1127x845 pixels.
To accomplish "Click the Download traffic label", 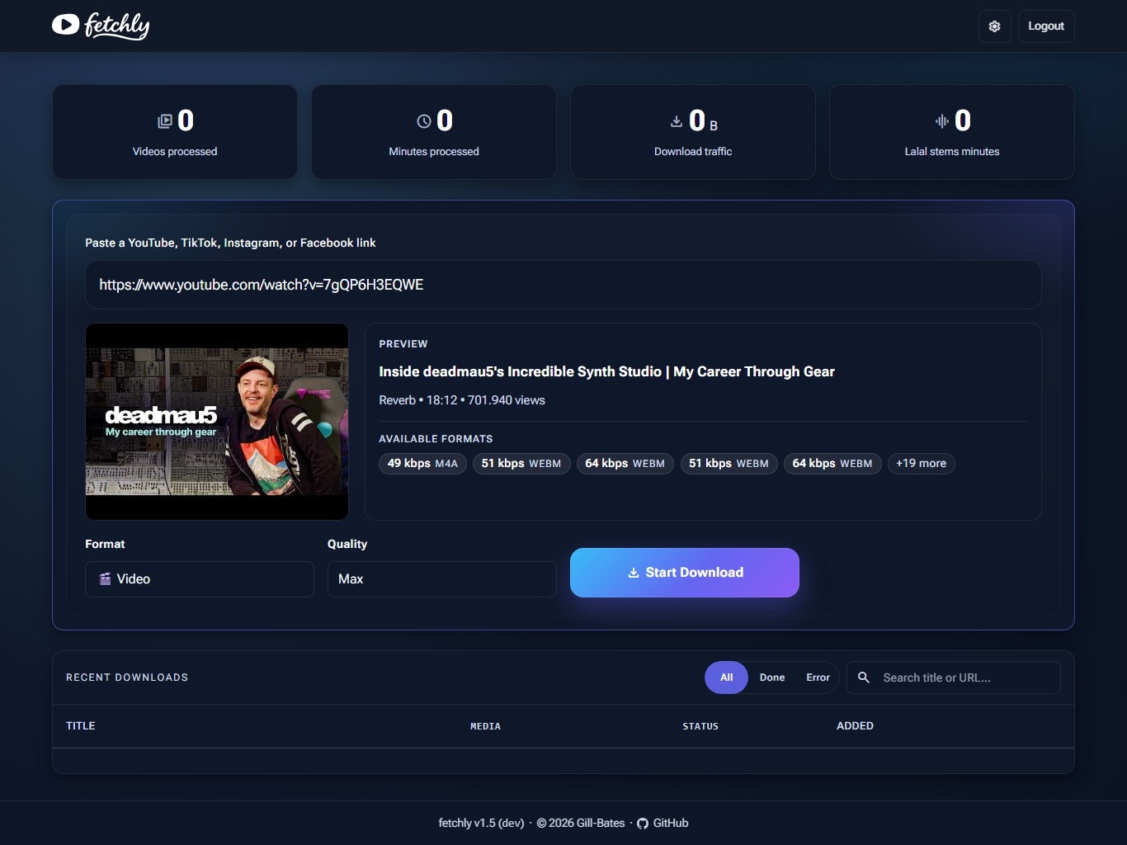I will [693, 152].
